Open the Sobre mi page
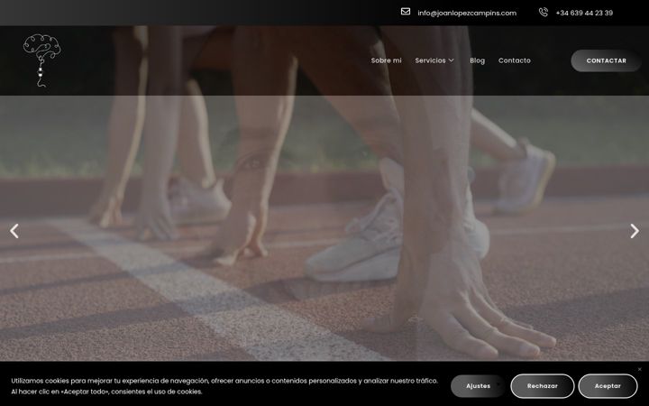 point(386,60)
